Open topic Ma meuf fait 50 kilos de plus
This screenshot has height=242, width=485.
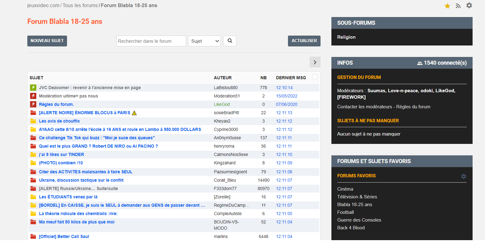tap(77, 222)
